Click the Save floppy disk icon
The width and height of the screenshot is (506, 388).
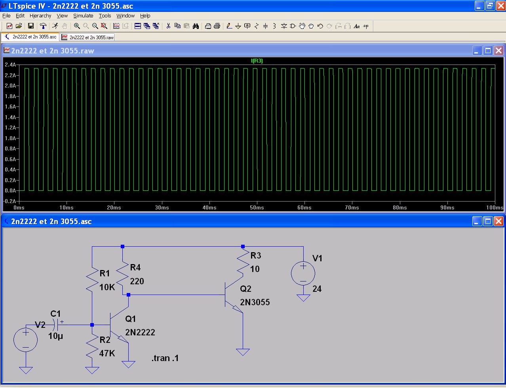(x=30, y=26)
